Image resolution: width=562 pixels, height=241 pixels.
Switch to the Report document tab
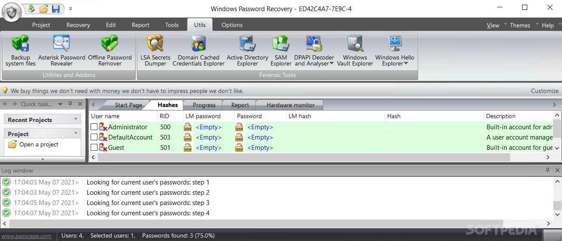click(x=240, y=105)
